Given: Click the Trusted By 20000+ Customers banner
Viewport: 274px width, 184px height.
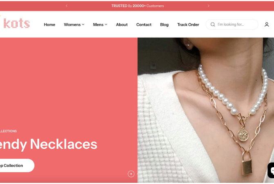Looking at the screenshot, I should [138, 6].
